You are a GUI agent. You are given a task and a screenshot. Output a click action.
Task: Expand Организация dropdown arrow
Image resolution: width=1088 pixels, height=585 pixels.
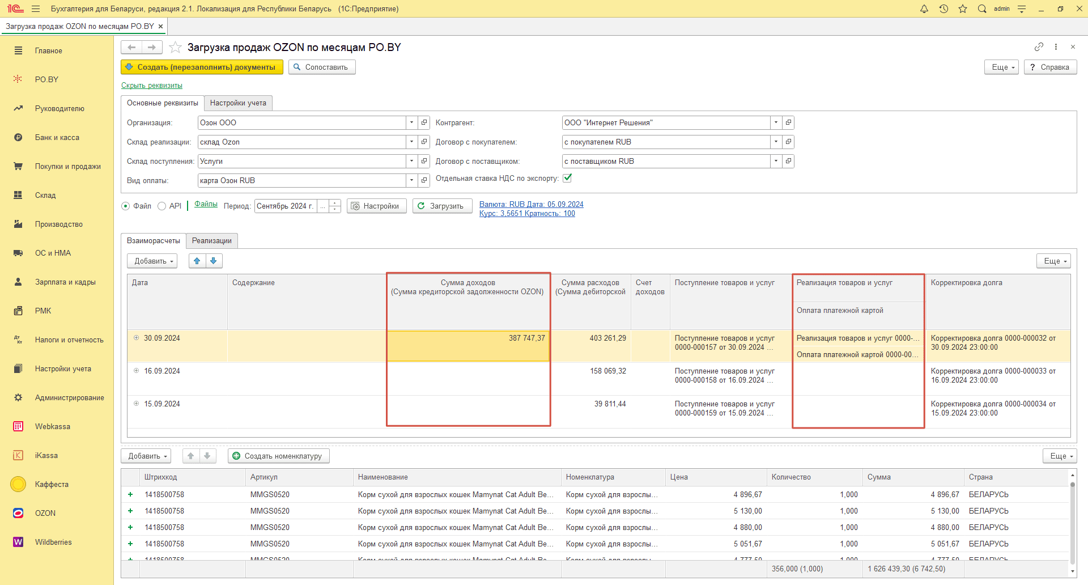(412, 122)
